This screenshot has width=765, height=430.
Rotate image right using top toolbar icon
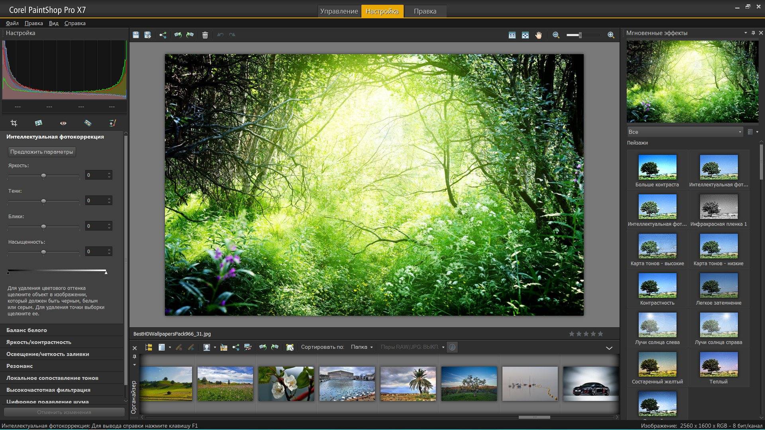(190, 35)
